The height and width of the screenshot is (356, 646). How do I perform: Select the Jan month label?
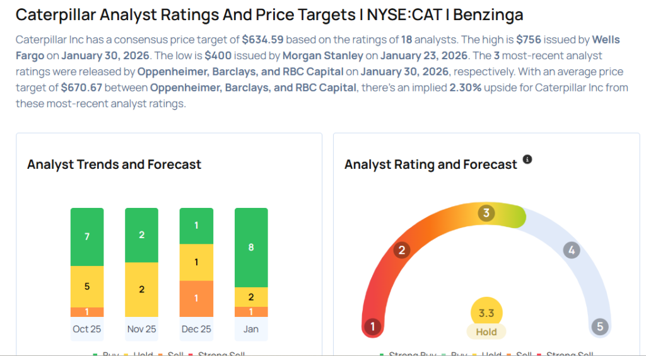(x=251, y=329)
